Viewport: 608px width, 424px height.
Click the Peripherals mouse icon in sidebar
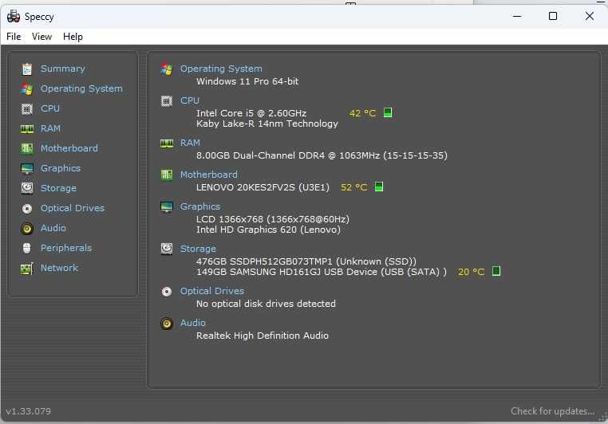[27, 248]
